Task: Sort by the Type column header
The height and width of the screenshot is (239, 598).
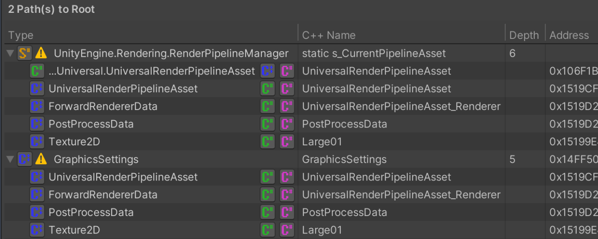Action: 21,35
